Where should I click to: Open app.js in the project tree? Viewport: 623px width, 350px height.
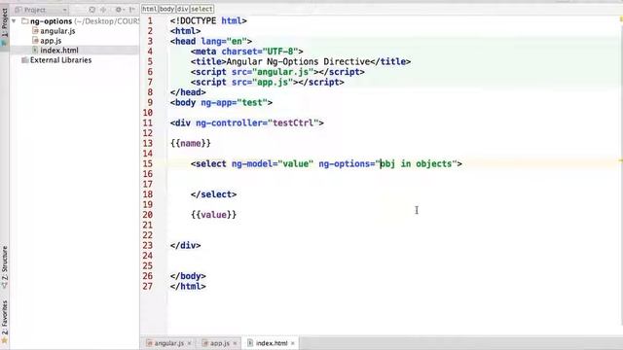(51, 41)
